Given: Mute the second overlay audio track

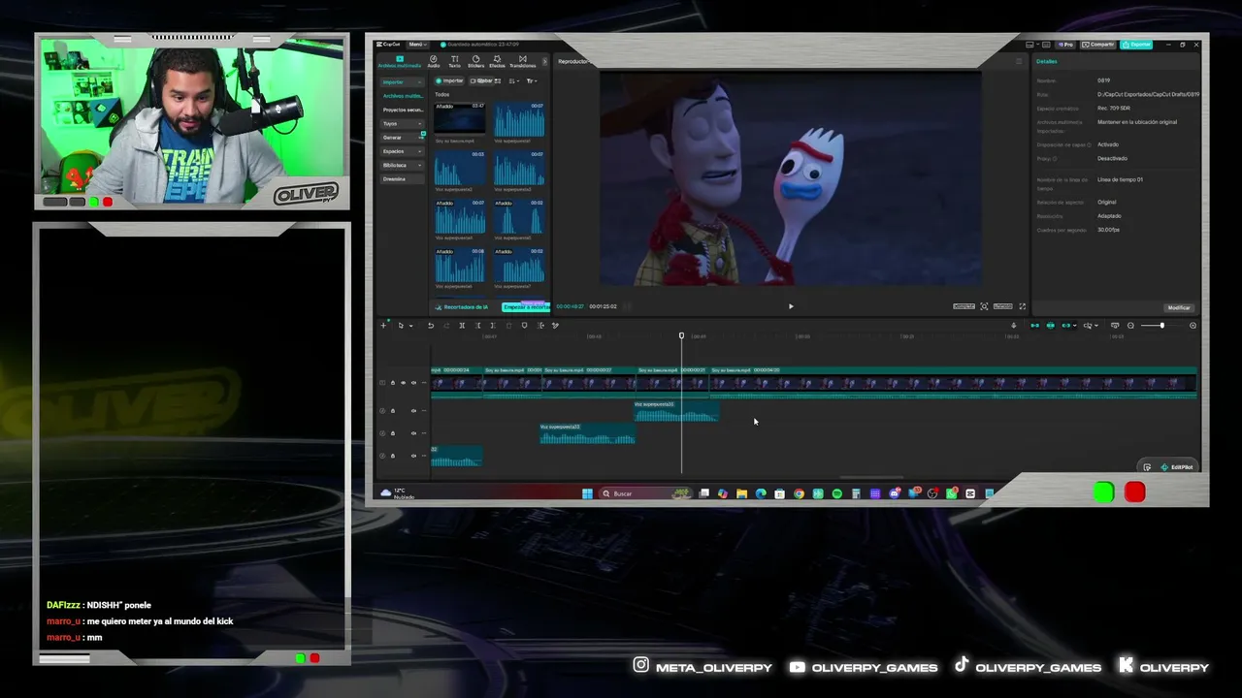Looking at the screenshot, I should (413, 433).
